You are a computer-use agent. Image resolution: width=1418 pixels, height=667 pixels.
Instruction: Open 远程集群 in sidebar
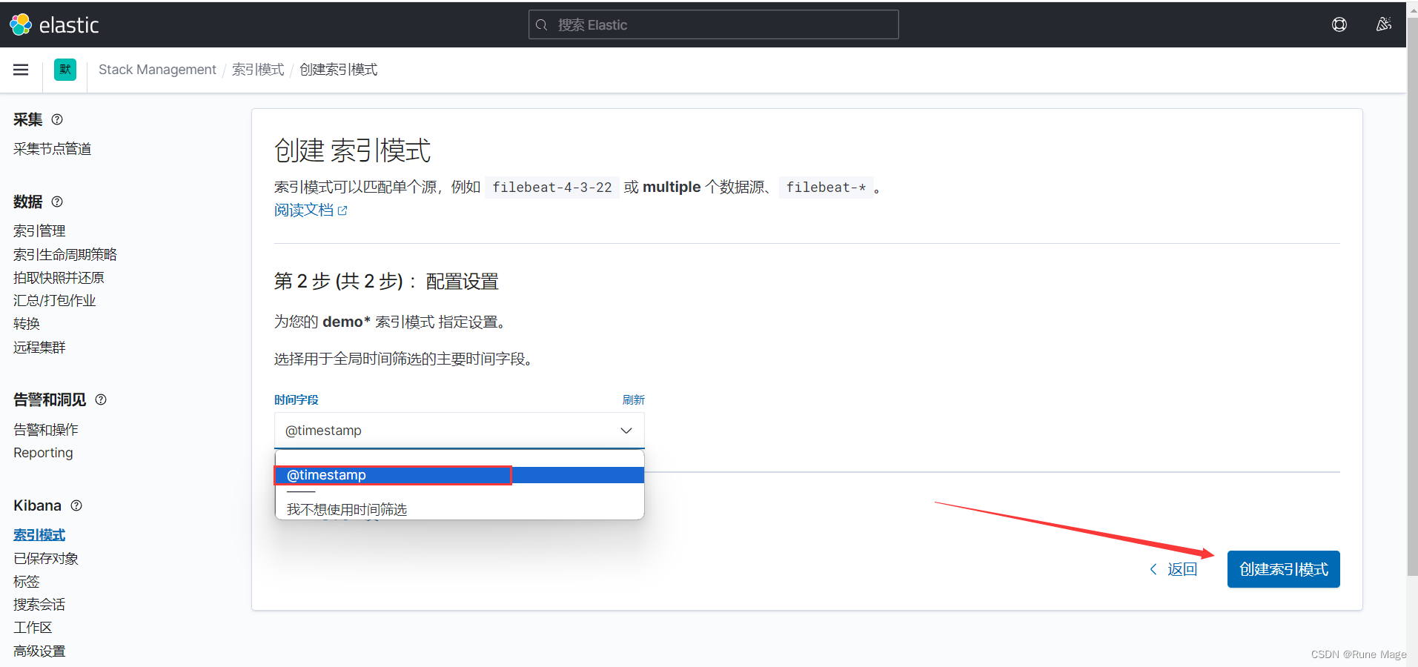39,347
